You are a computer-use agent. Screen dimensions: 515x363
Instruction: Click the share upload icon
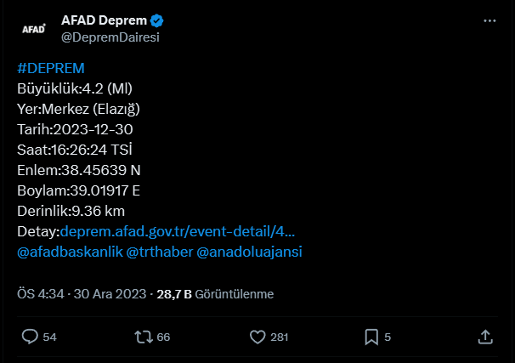point(485,337)
